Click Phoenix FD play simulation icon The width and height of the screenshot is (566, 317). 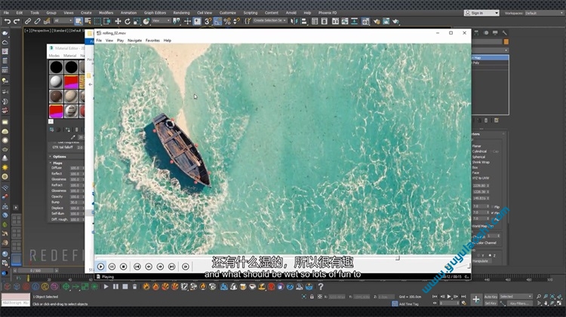point(106,287)
